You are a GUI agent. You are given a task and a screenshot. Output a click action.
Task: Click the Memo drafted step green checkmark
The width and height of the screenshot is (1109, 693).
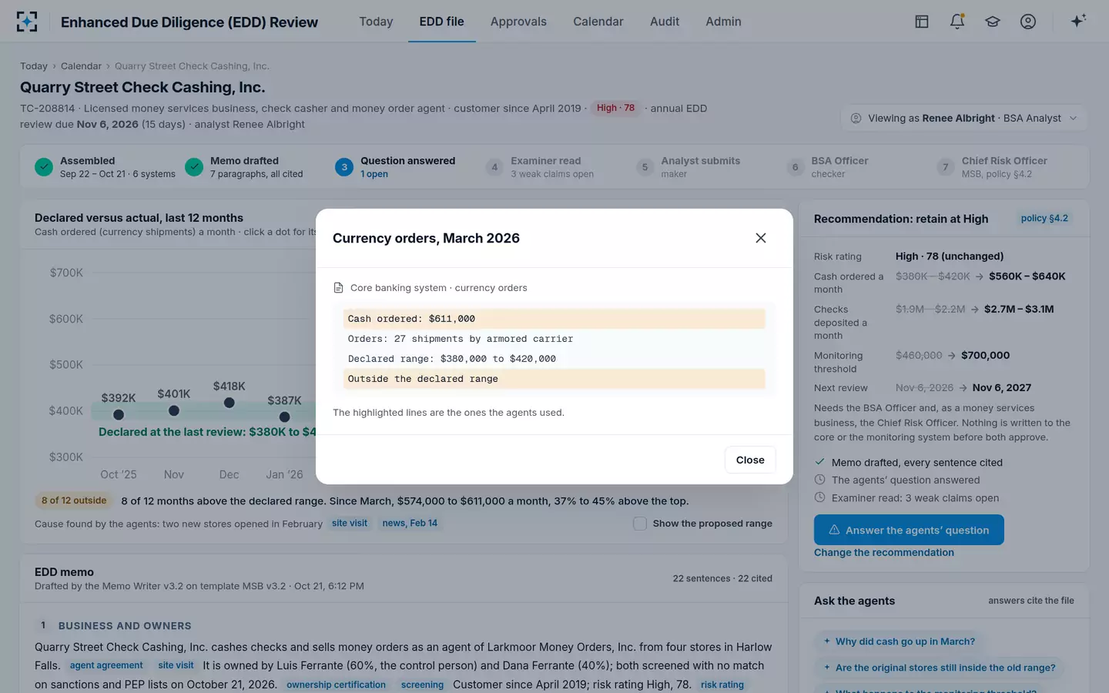[194, 167]
